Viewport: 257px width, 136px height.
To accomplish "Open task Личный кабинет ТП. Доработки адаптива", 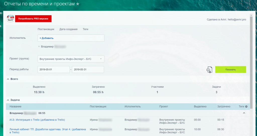I will pos(48,131).
